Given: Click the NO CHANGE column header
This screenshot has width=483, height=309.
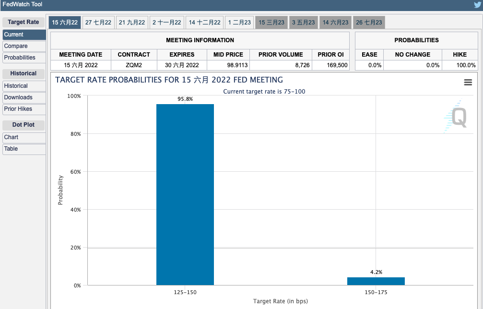Looking at the screenshot, I should tap(413, 55).
